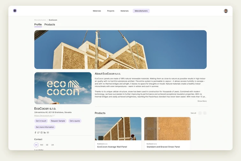Click the EcoCocon Average Wall Panel title
Screen dimensions: 241x161
(x=112, y=147)
